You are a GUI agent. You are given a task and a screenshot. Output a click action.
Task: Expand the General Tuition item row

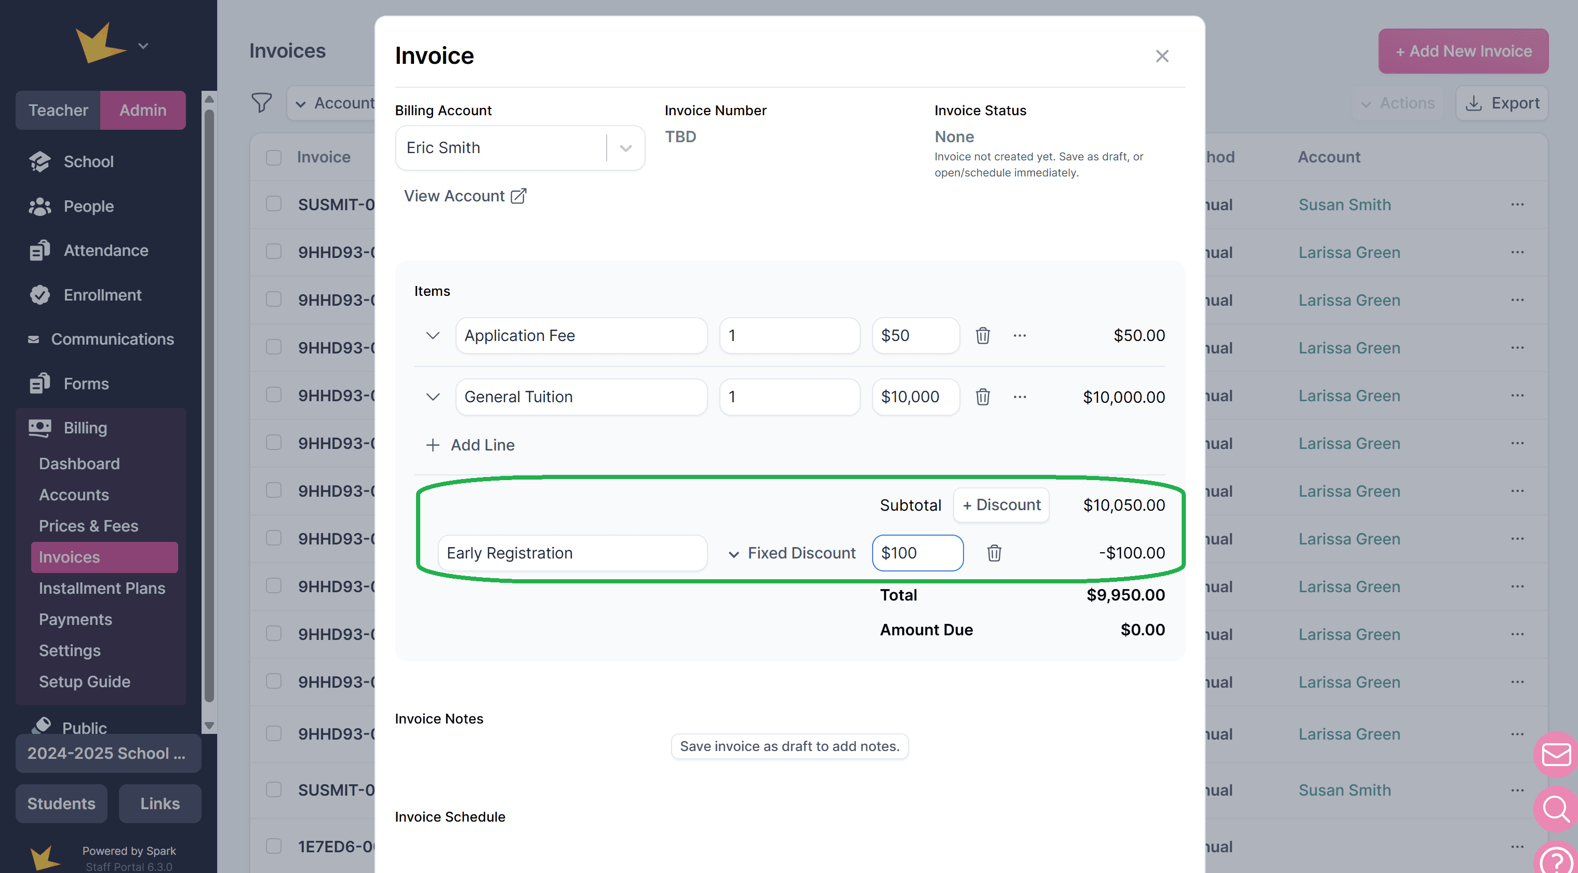pyautogui.click(x=433, y=397)
